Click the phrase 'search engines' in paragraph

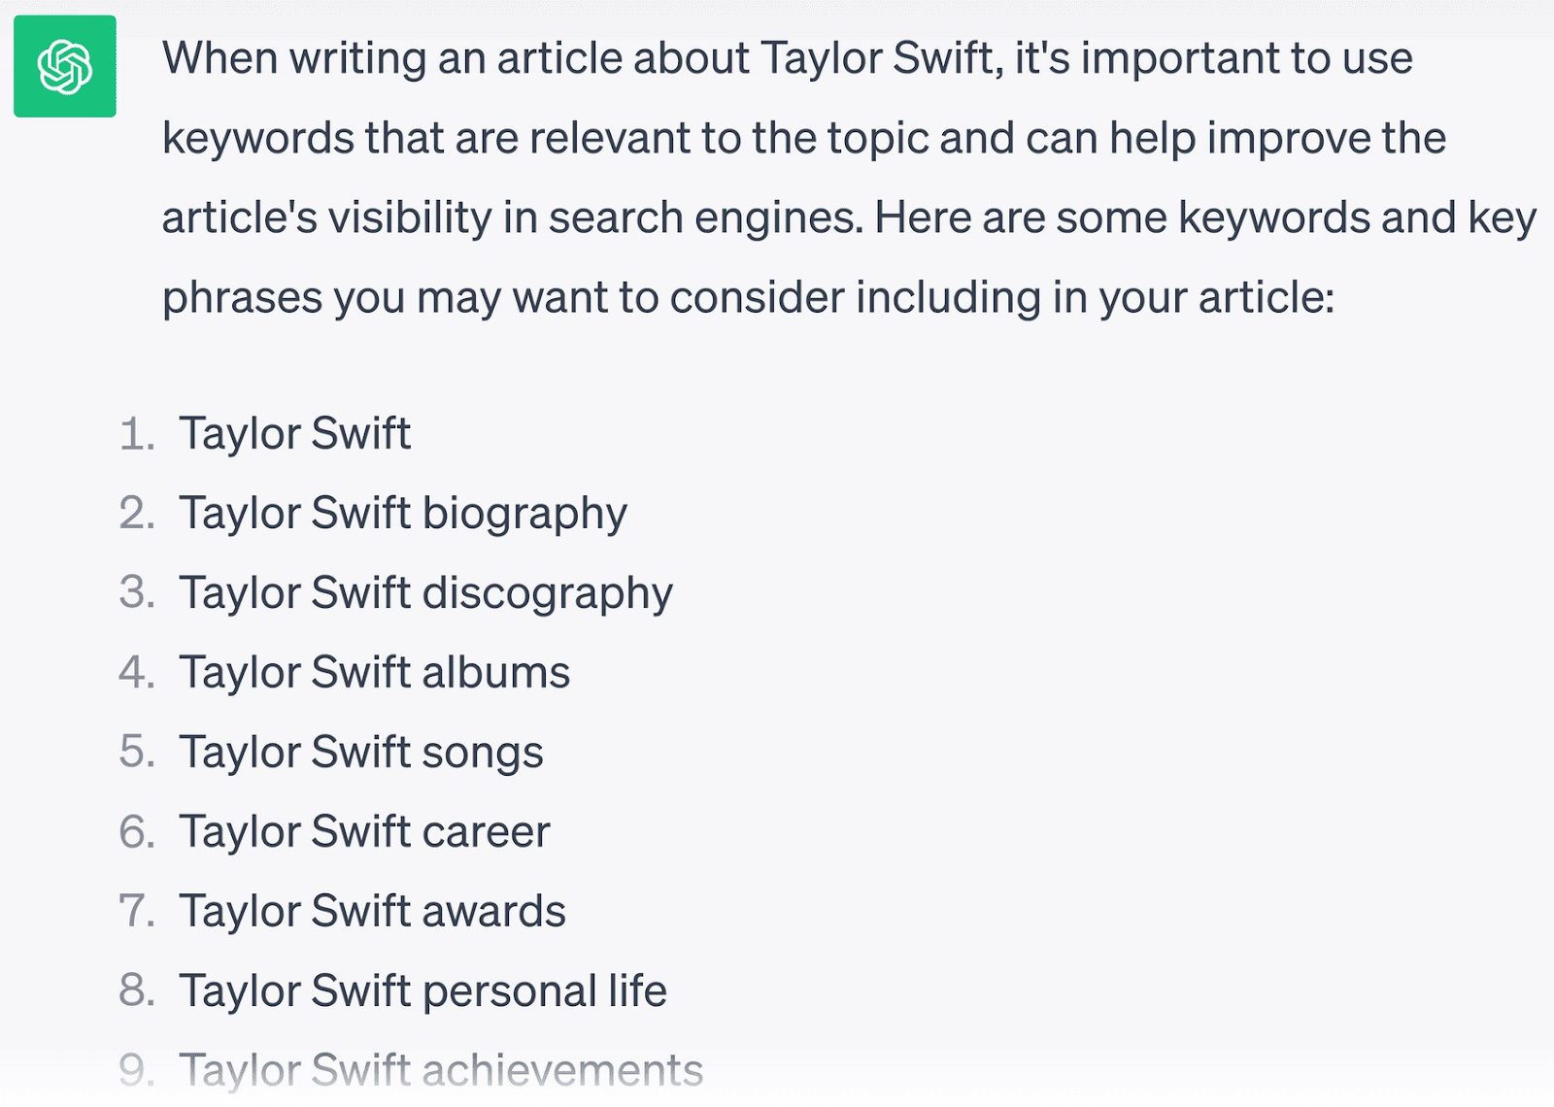705,218
